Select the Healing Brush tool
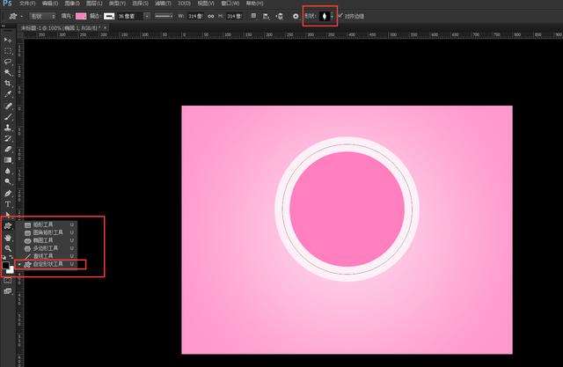This screenshot has width=563, height=367. (8, 106)
